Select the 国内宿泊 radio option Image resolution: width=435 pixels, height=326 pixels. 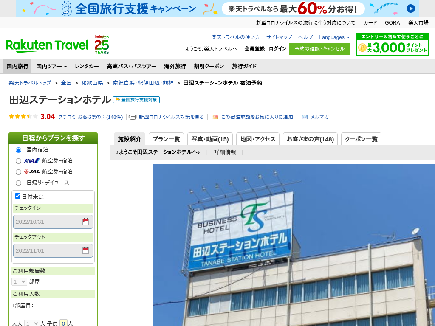18,150
